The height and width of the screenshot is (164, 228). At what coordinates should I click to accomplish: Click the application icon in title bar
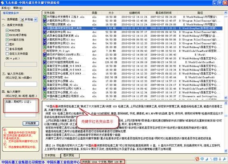tap(2, 2)
